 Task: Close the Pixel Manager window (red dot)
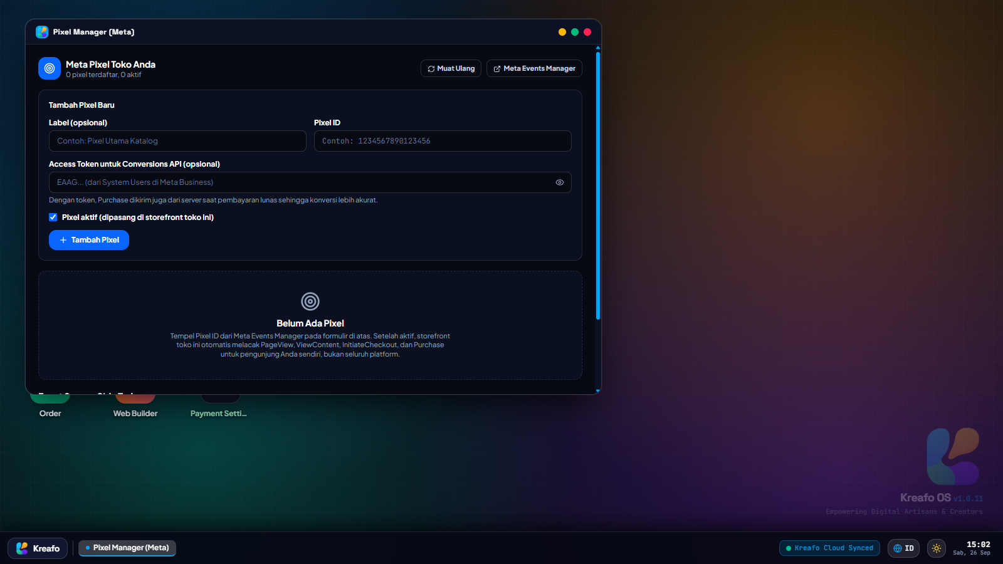point(587,32)
